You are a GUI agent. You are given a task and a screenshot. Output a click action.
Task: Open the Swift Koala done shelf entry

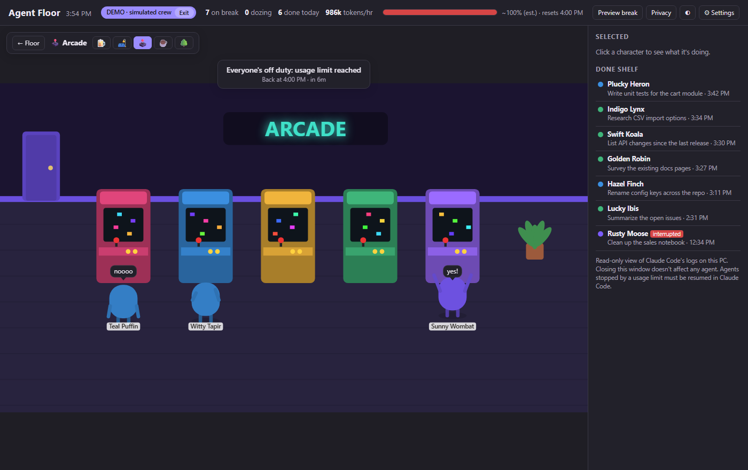pos(668,138)
